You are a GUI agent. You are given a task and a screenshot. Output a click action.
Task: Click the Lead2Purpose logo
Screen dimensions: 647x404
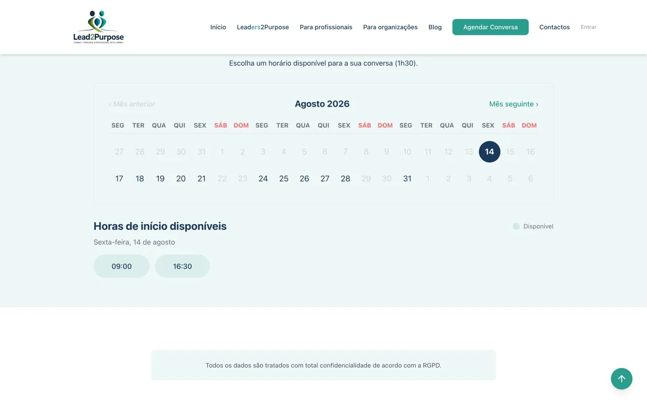[x=99, y=27]
